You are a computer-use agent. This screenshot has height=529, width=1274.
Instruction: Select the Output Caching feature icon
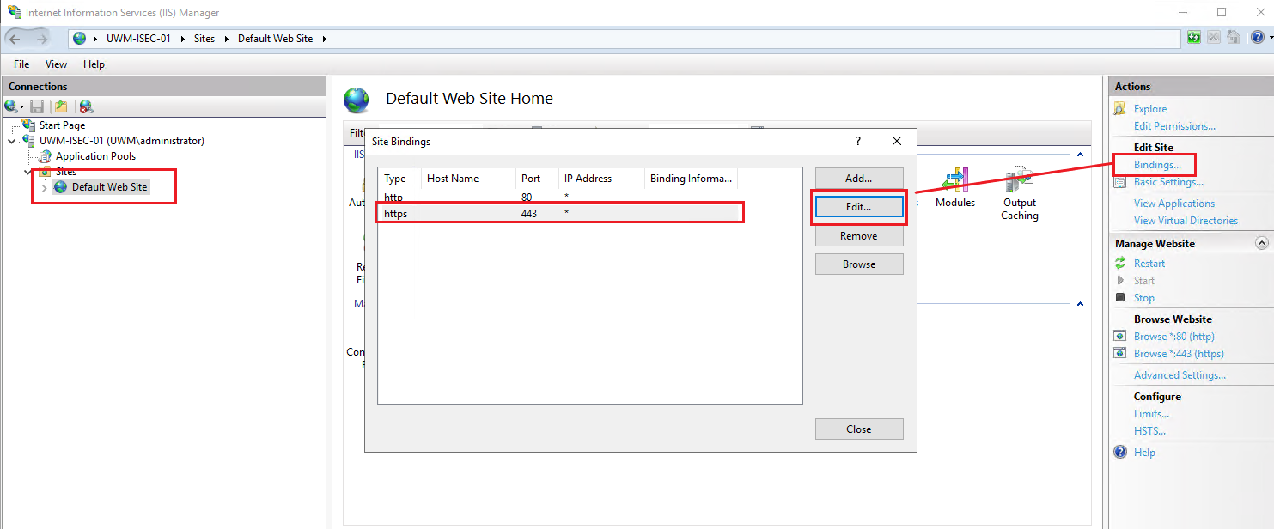click(1019, 180)
